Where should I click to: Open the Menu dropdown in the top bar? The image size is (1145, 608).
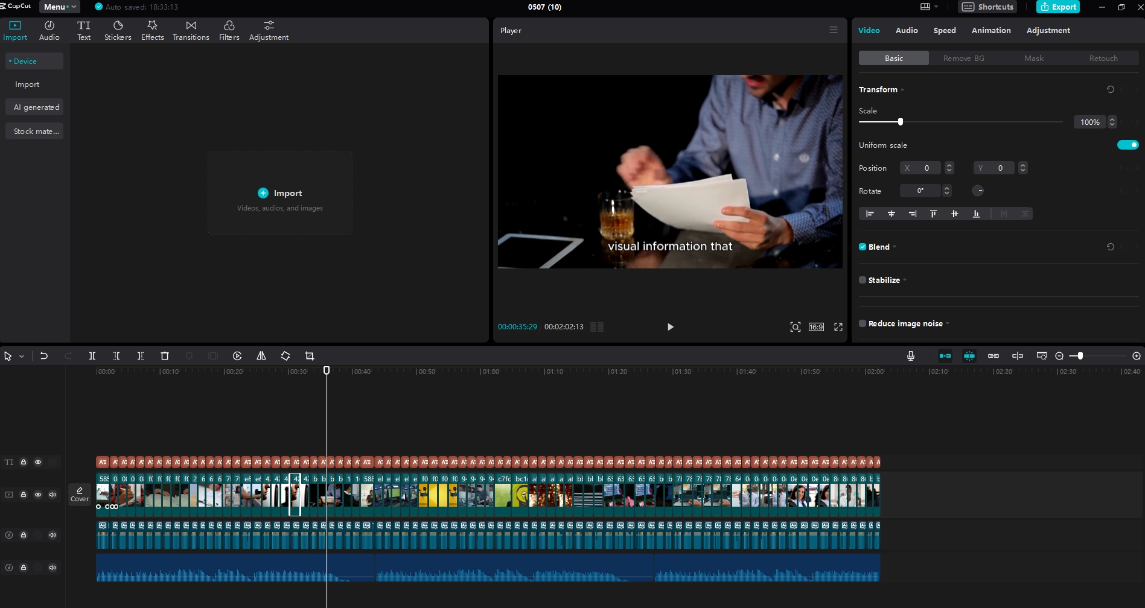(x=58, y=7)
